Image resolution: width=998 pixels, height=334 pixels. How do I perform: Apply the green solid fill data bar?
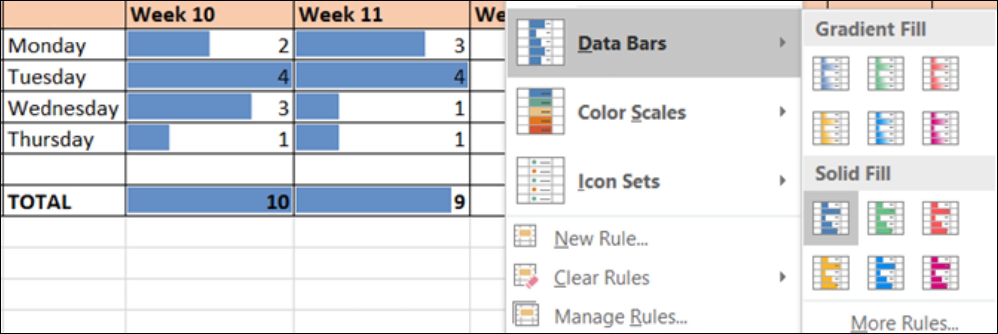886,218
